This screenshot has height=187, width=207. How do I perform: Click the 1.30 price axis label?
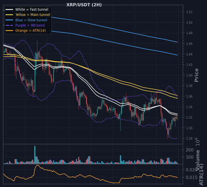pos(189,128)
